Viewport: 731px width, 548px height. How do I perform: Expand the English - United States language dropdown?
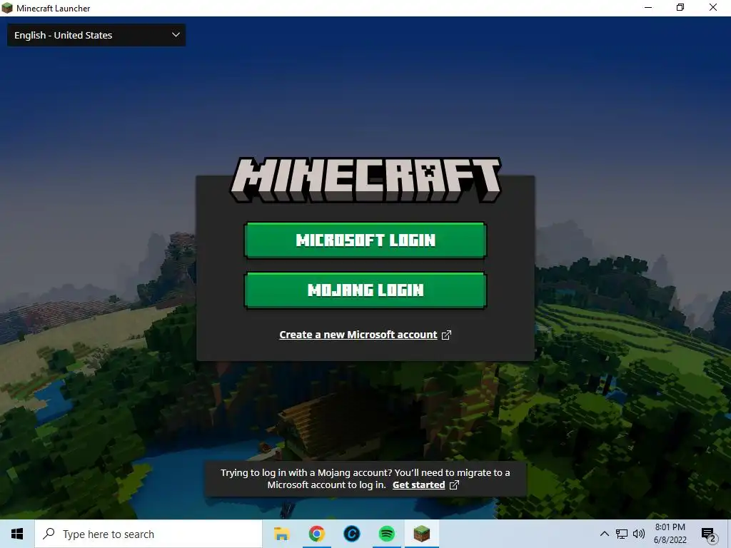(x=96, y=35)
